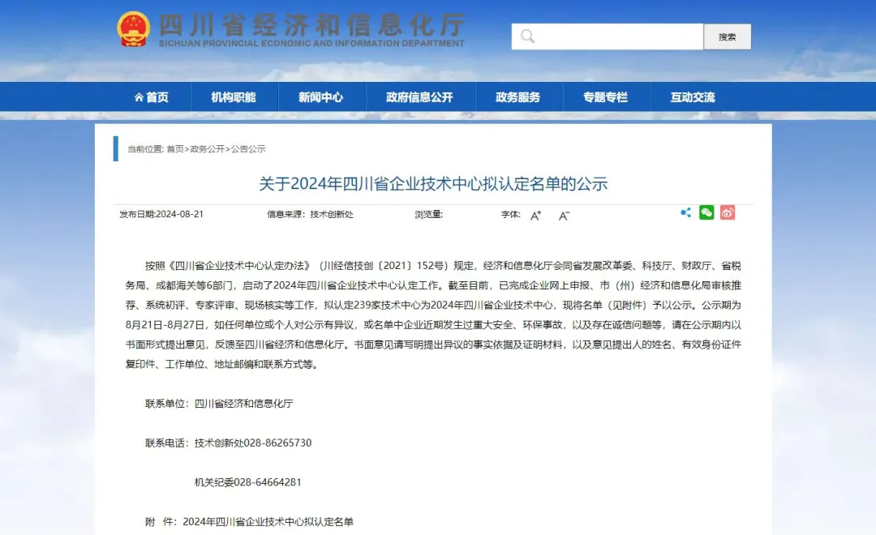Click the 搜索 search button

pyautogui.click(x=728, y=36)
